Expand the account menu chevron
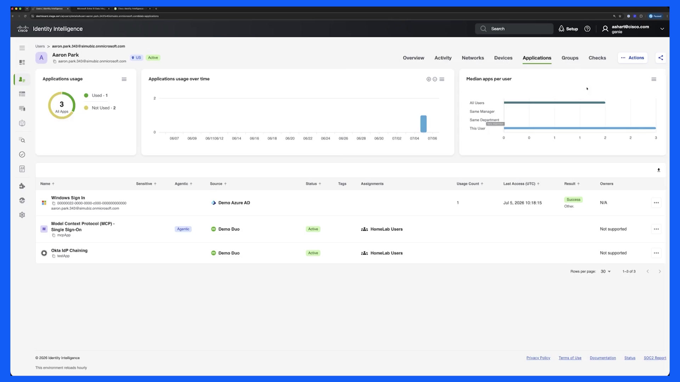The width and height of the screenshot is (680, 382). pos(662,29)
